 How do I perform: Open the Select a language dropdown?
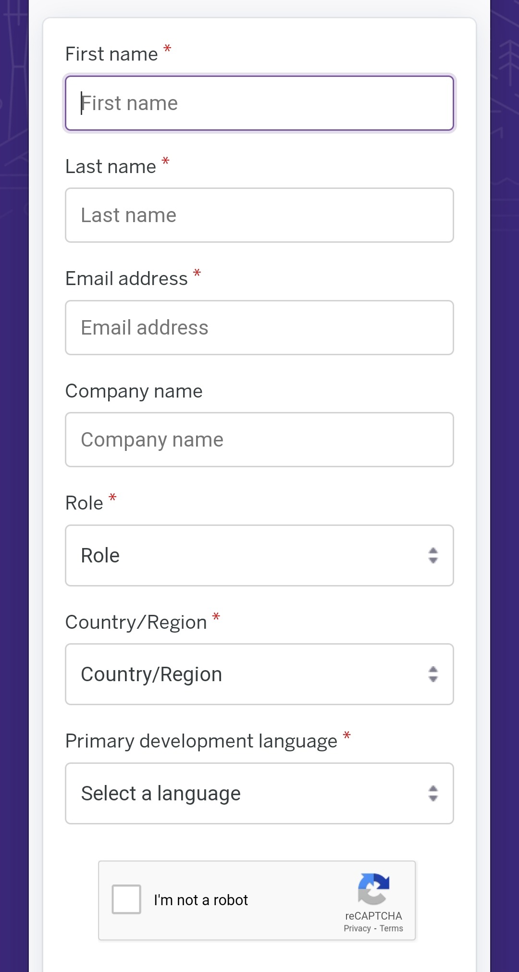[259, 793]
